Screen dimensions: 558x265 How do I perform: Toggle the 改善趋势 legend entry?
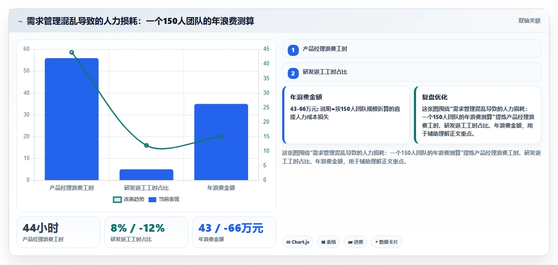tap(128, 199)
